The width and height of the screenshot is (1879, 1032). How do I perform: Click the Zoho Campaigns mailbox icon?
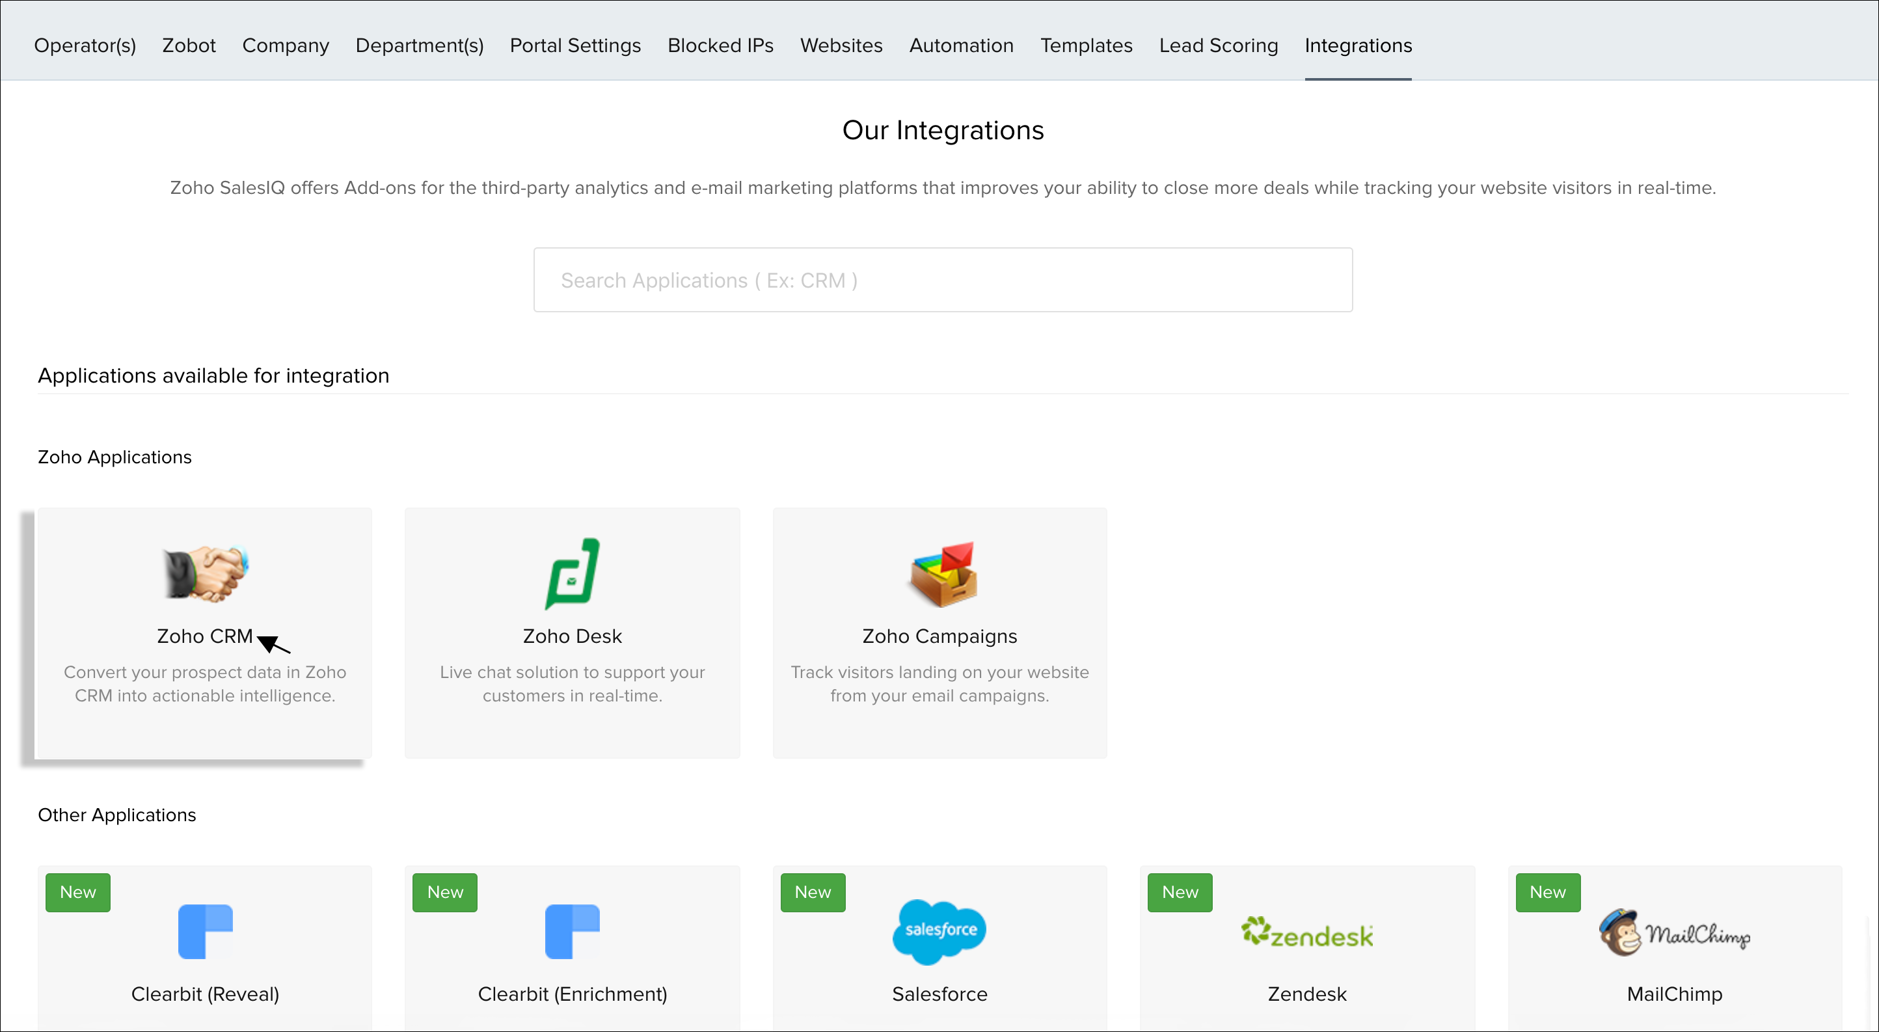(x=942, y=574)
